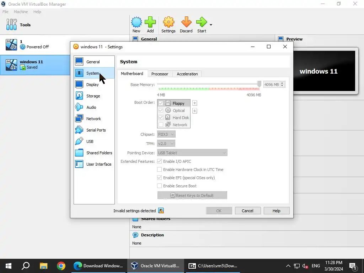The width and height of the screenshot is (364, 273).
Task: Open the Chipset PIIX3 dropdown
Action: [166, 134]
